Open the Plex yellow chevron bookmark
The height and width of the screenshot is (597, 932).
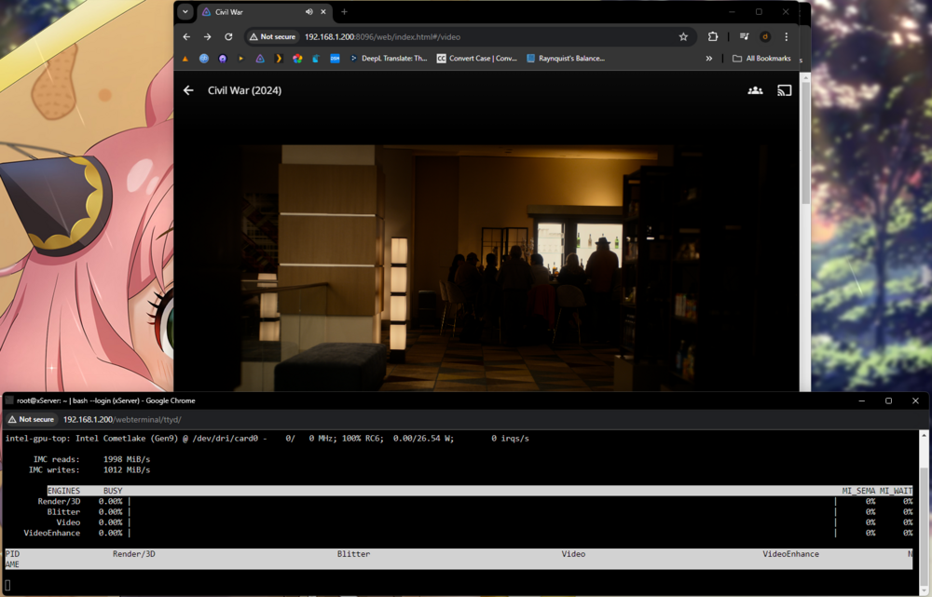pyautogui.click(x=279, y=59)
